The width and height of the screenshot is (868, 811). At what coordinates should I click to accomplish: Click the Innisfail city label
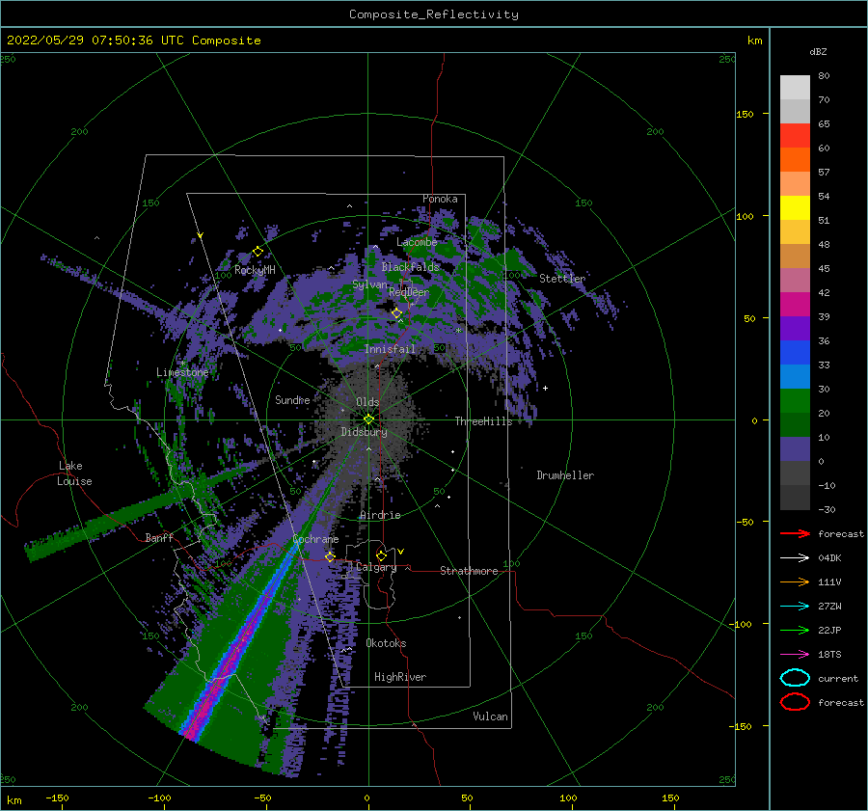[x=390, y=349]
